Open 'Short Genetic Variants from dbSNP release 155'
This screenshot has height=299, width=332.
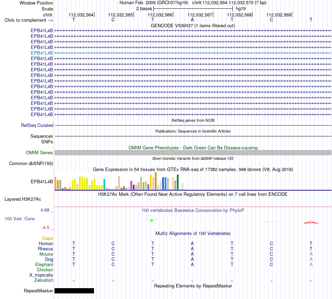click(x=193, y=158)
